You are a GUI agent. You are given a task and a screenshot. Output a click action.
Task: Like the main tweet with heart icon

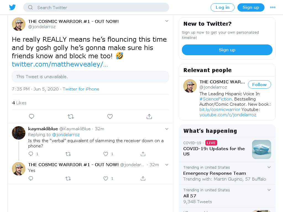click(110, 116)
